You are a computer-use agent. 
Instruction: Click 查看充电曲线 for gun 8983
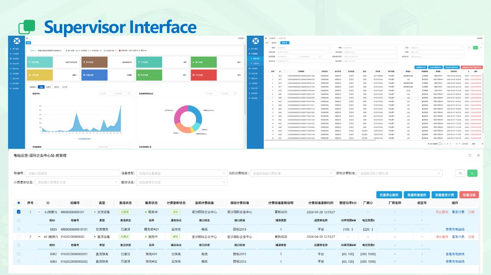pos(455,262)
